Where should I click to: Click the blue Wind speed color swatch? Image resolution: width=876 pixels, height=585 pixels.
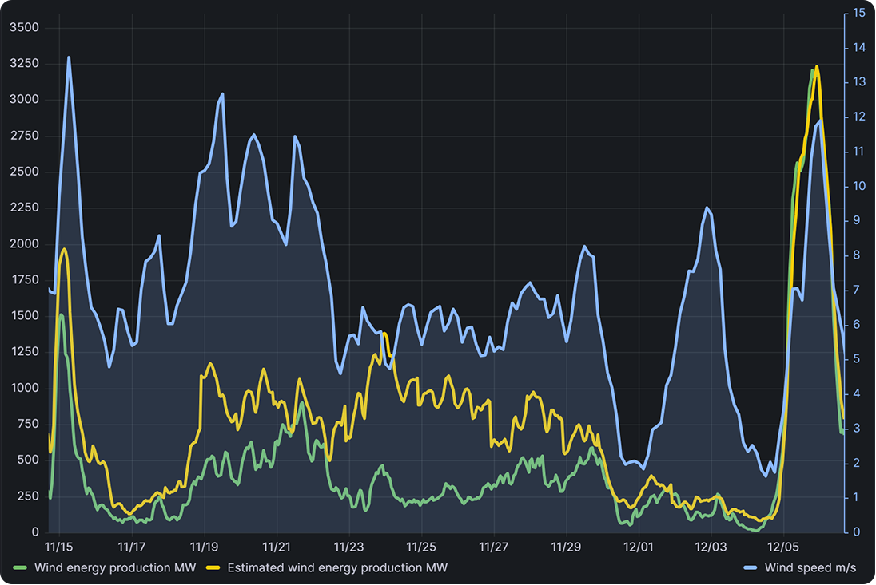coord(751,568)
